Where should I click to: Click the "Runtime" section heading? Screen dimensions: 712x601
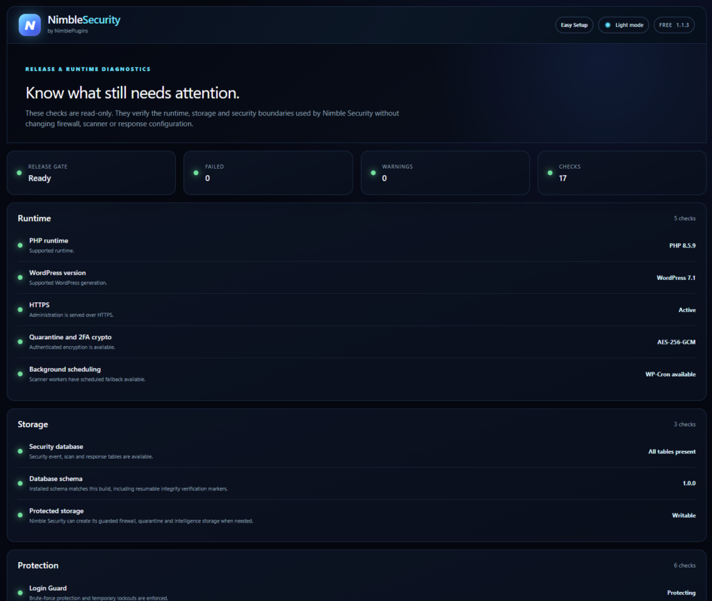[34, 219]
